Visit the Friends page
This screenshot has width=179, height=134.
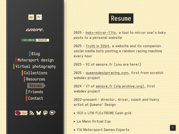(x=34, y=92)
